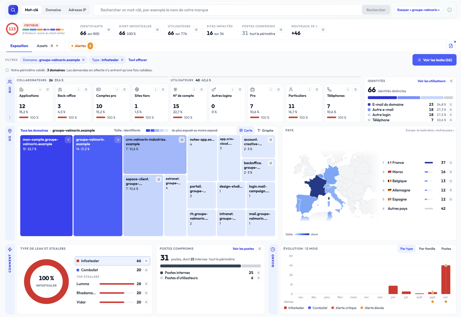Click info icon in the Qui sidebar

tap(10, 117)
